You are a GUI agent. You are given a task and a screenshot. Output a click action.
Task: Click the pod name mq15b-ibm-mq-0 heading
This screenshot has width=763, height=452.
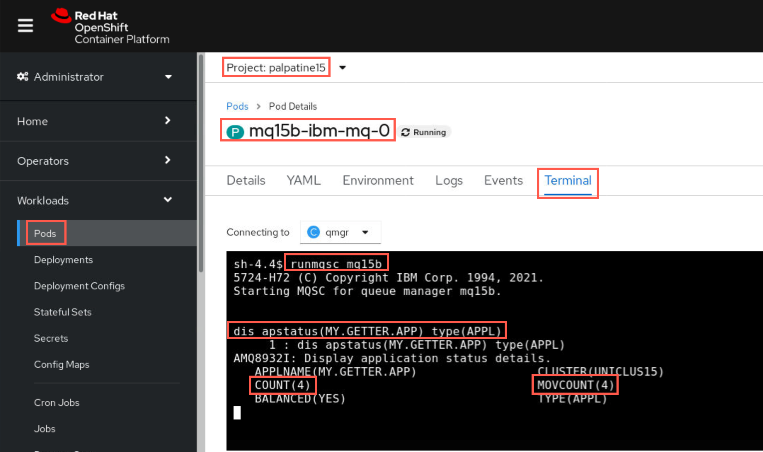319,131
